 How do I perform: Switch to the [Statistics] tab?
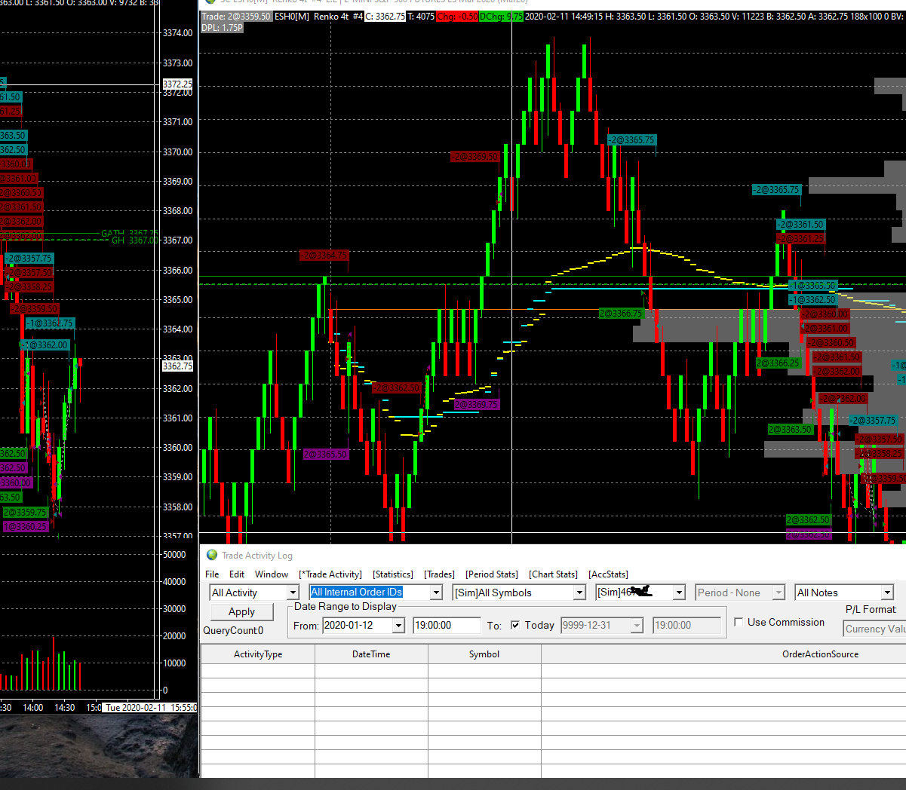(x=393, y=574)
